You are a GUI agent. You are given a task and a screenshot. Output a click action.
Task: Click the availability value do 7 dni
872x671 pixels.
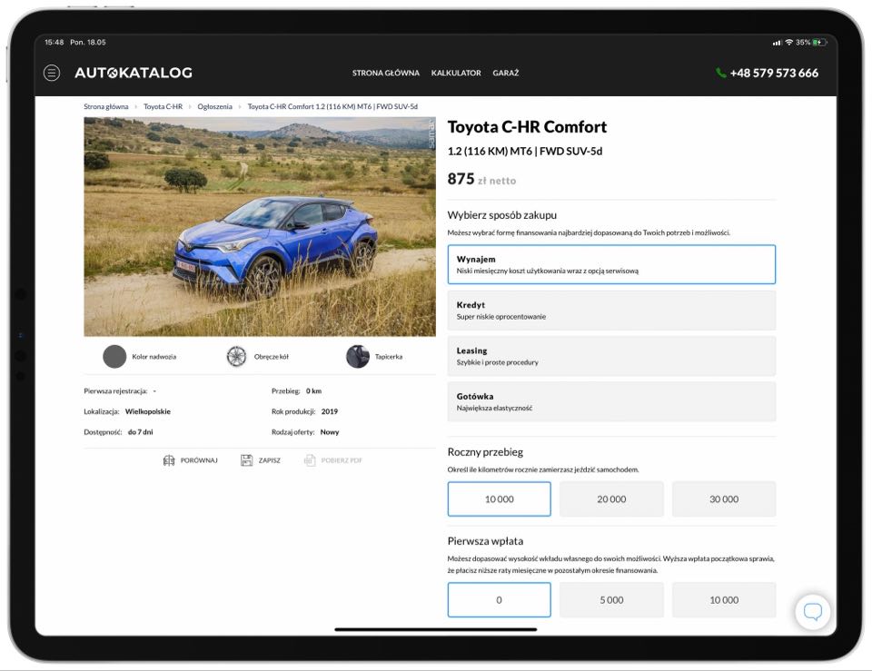click(140, 432)
